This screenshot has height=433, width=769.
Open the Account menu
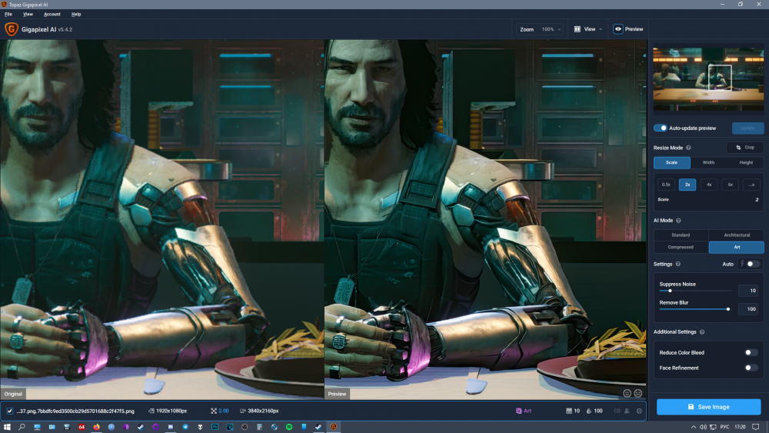(52, 14)
